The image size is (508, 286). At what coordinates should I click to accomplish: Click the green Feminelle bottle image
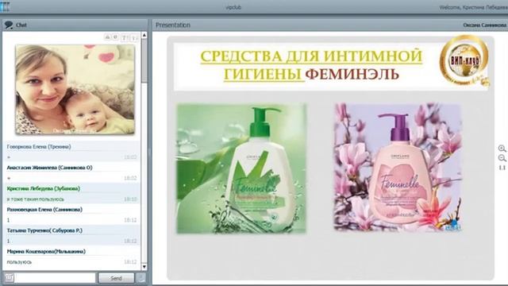pos(241,168)
